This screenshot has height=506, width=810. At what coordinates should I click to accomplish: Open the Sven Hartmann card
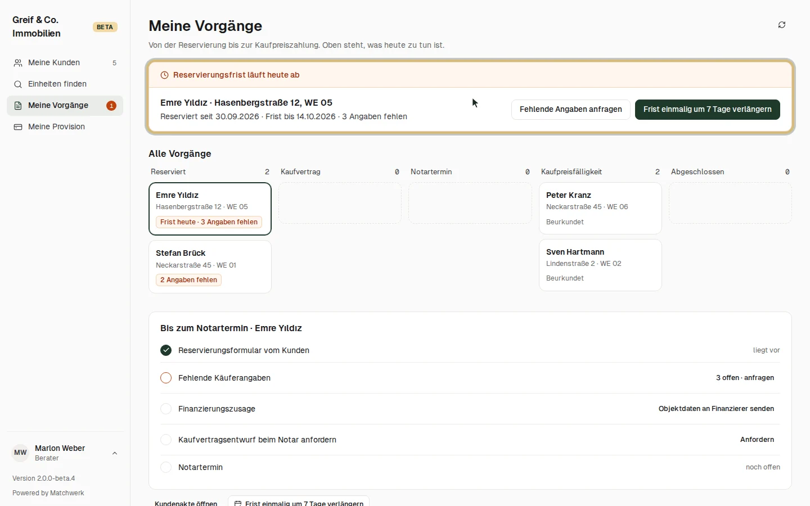click(600, 265)
